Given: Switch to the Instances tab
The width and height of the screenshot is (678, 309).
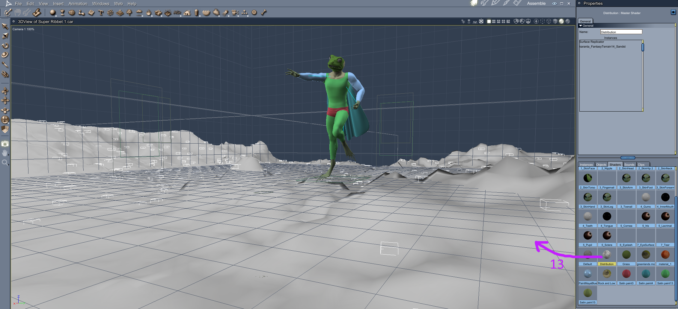Looking at the screenshot, I should (586, 165).
